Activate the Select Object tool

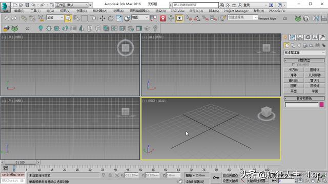[68, 18]
